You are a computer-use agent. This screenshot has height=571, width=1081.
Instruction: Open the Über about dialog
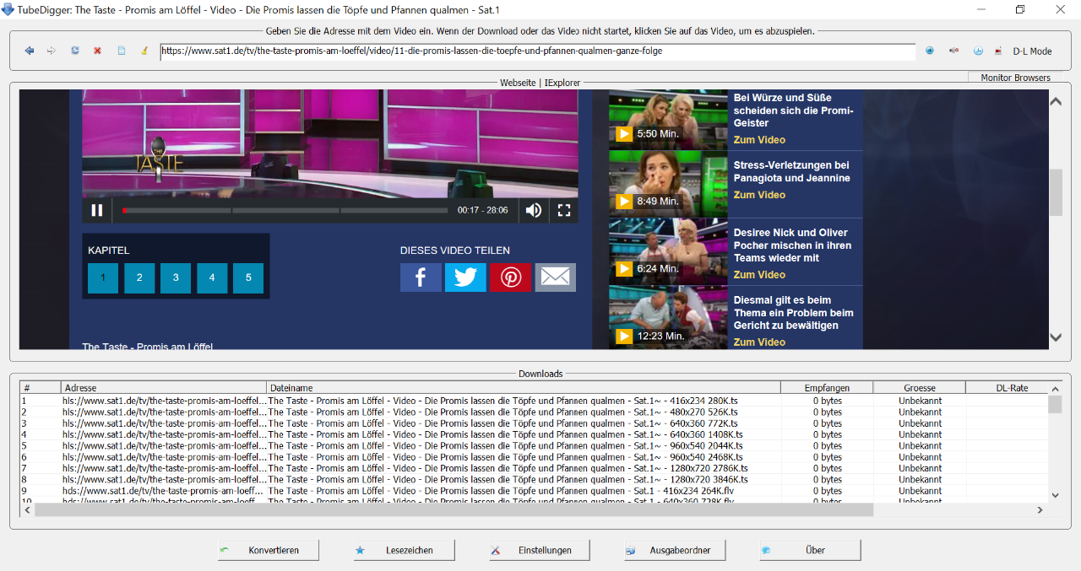(x=811, y=550)
